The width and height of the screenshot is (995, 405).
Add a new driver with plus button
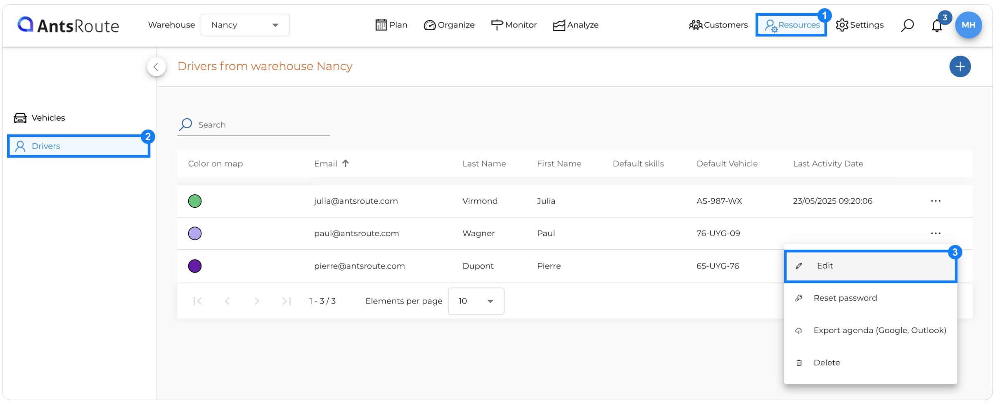click(x=960, y=66)
